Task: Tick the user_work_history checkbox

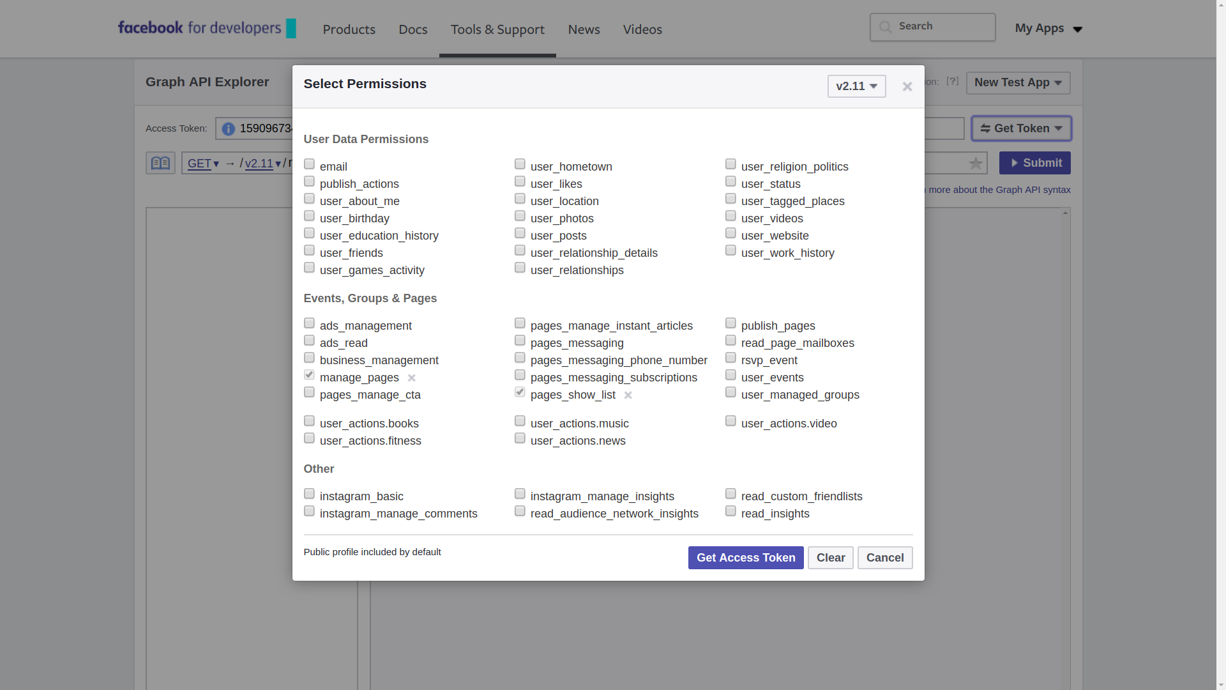Action: pos(730,250)
